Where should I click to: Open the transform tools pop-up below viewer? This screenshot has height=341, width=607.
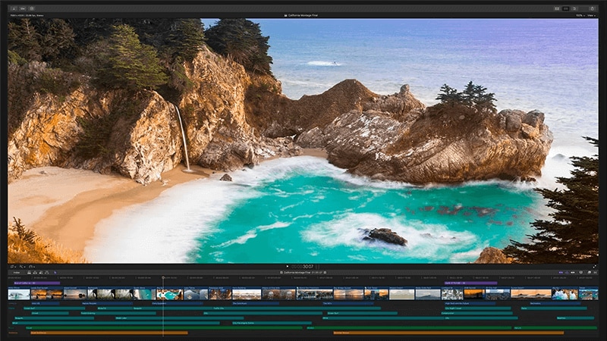coord(13,267)
